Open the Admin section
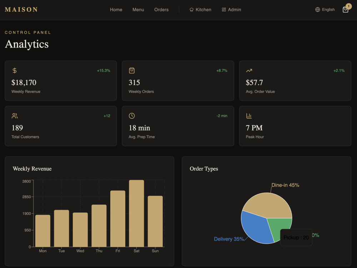The width and height of the screenshot is (357, 268). pyautogui.click(x=231, y=10)
